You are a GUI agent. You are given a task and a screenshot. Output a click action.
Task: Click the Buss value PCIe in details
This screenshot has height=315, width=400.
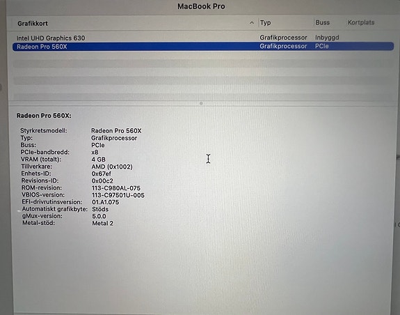(98, 145)
